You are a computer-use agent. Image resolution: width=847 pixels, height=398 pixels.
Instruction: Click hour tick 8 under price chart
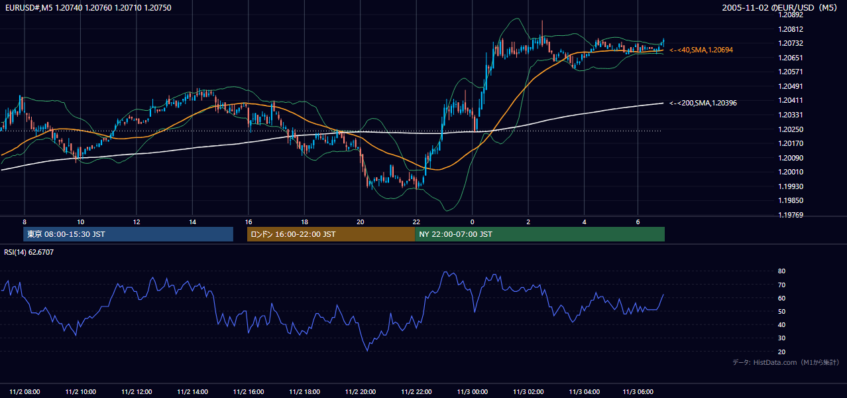click(25, 222)
